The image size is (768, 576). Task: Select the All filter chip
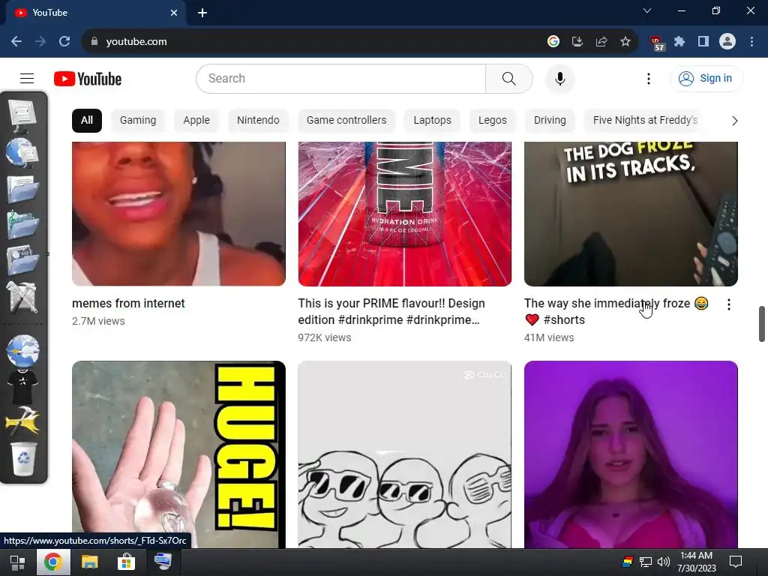(x=87, y=121)
